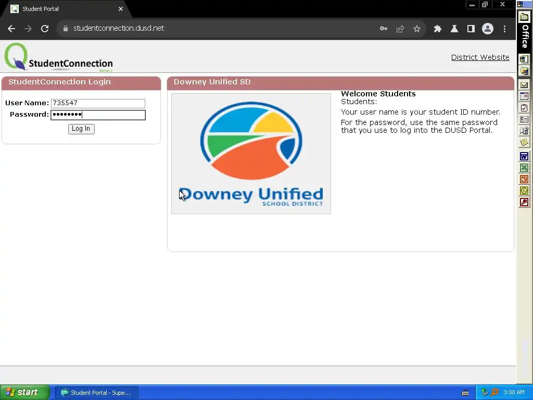Image resolution: width=533 pixels, height=400 pixels.
Task: Click the browser forward arrow
Action: click(28, 29)
